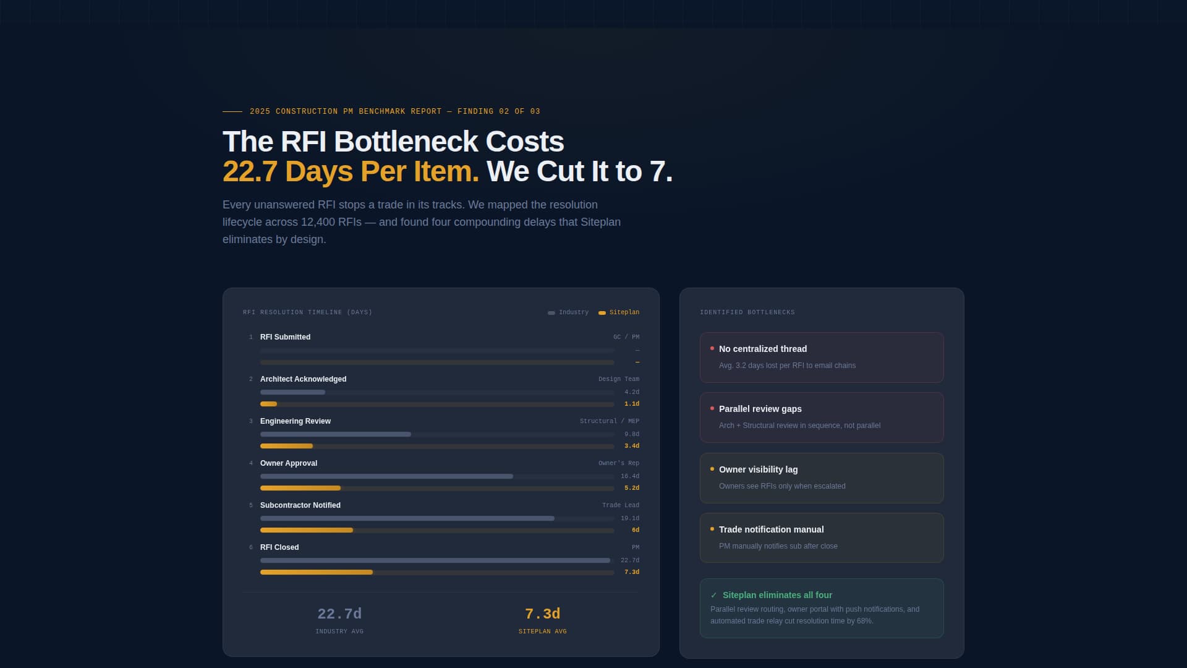Click the Identified Bottlenecks heading
1187x668 pixels.
747,312
